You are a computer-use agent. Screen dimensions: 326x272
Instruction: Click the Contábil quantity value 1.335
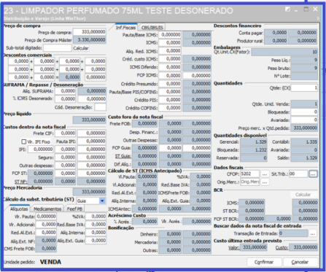(304, 141)
